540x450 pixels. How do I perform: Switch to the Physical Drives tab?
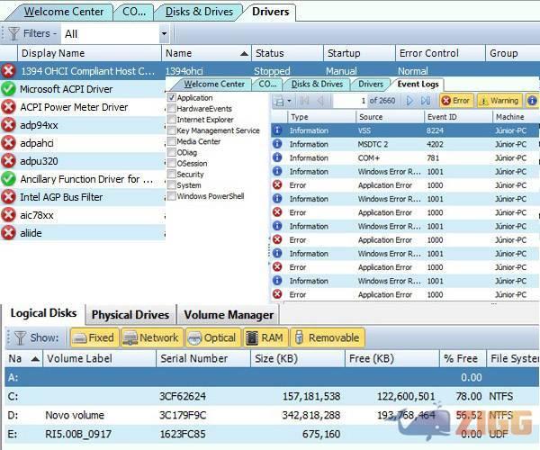(130, 315)
